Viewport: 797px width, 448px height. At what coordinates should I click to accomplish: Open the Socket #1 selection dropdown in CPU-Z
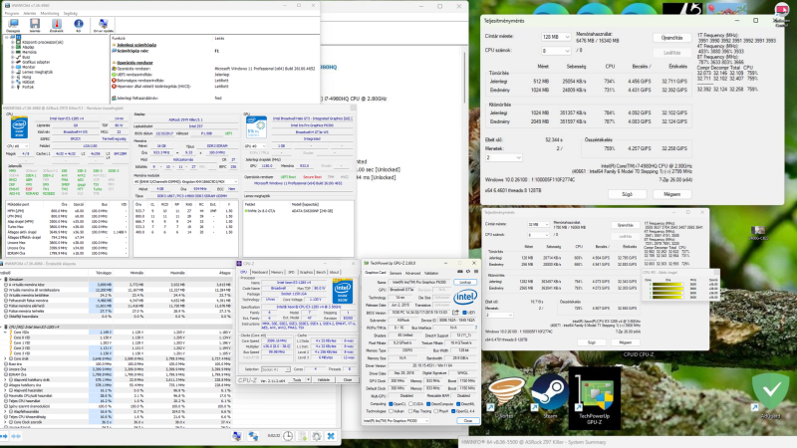(x=276, y=369)
